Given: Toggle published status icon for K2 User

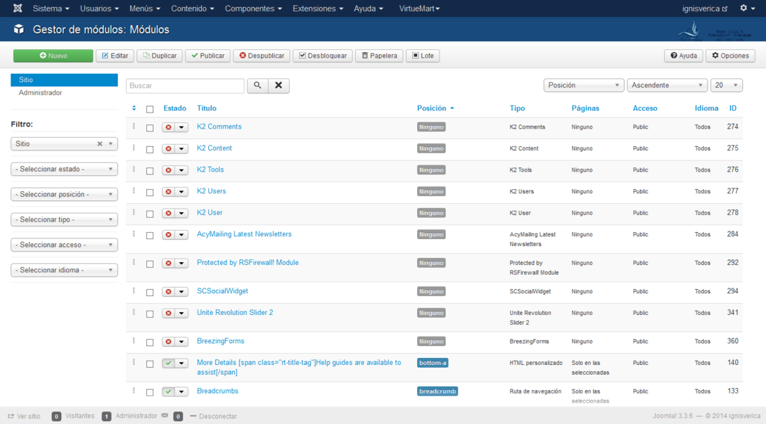Looking at the screenshot, I should (169, 213).
